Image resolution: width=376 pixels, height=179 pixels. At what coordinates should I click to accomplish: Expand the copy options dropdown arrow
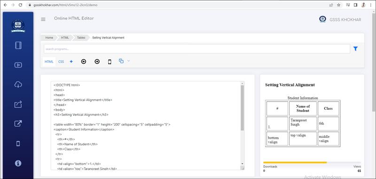(x=128, y=61)
